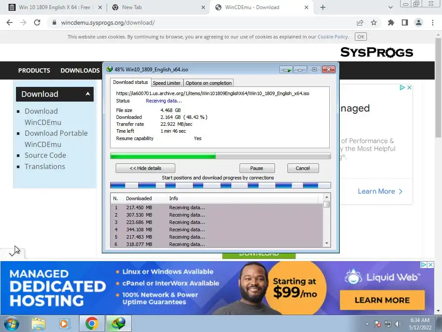Click the connections progress segment bar
The width and height of the screenshot is (442, 332).
point(221,185)
